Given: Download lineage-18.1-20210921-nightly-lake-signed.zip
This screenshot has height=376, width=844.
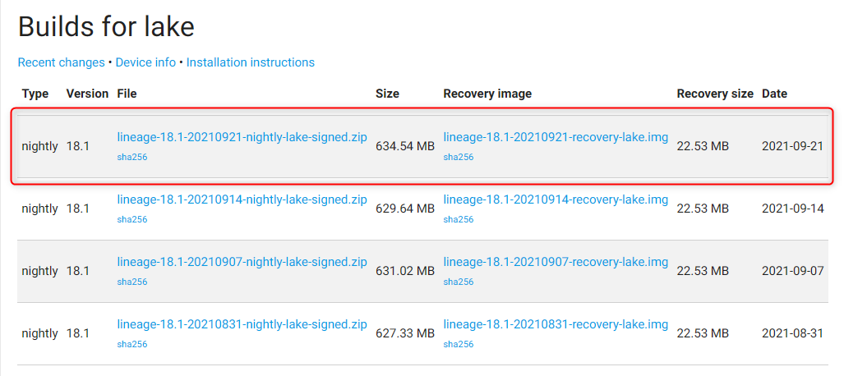Looking at the screenshot, I should (242, 137).
